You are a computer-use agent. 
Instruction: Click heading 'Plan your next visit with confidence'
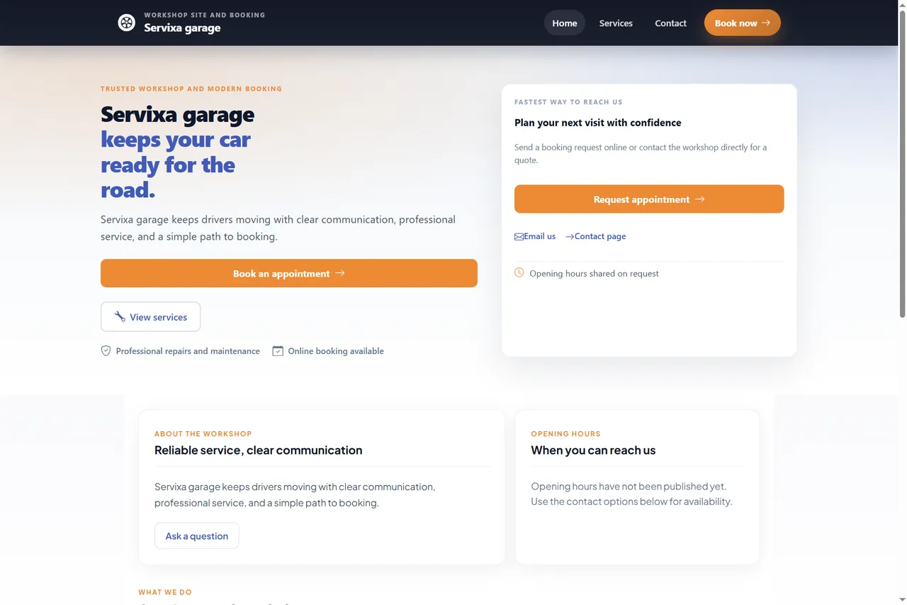[598, 123]
